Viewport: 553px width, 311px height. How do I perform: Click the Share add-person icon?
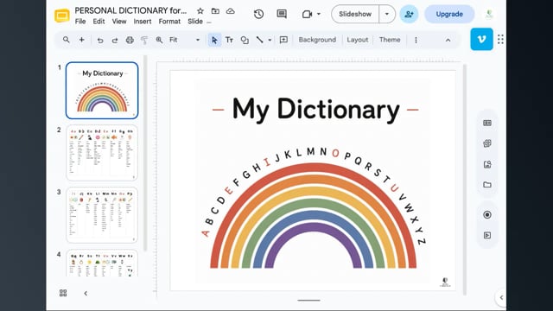click(409, 14)
